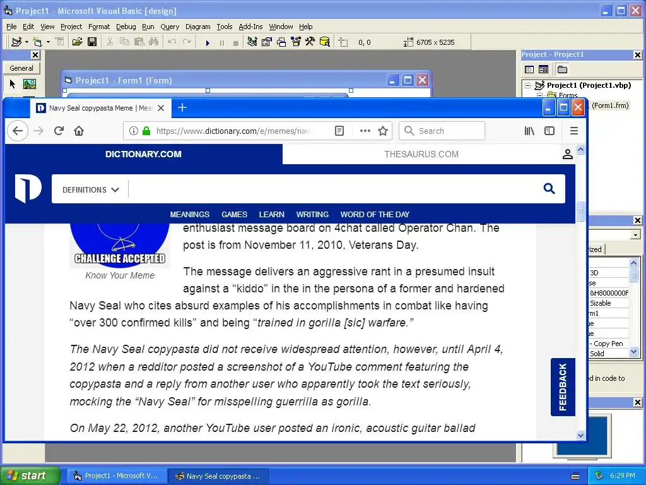The image size is (646, 485).
Task: Click the web page scroll-up arrow
Action: point(581,149)
